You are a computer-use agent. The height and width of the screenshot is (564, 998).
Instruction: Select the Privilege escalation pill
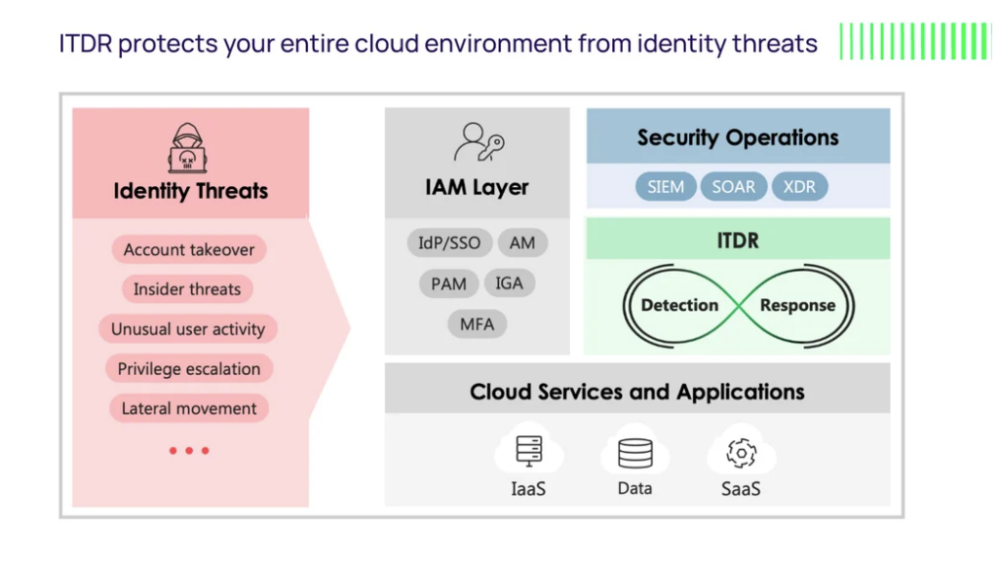[x=189, y=369]
